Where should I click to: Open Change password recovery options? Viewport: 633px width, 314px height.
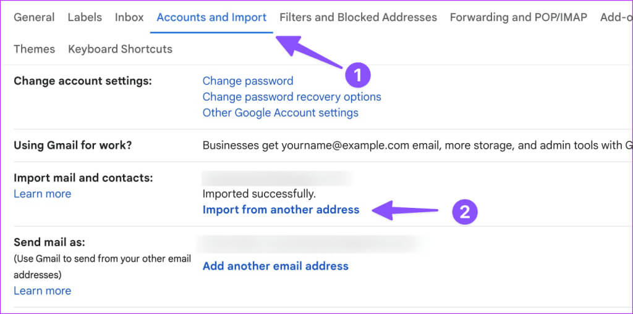pyautogui.click(x=292, y=97)
